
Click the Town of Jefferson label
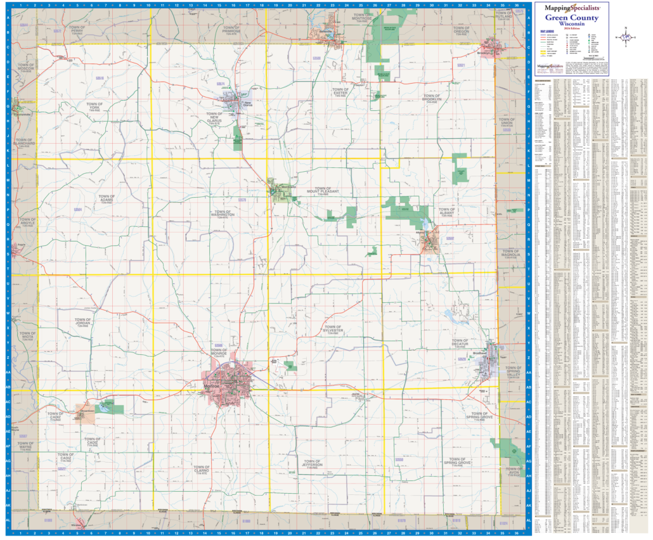click(x=313, y=463)
